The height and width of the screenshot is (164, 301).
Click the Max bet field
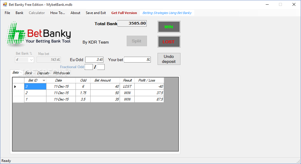click(49, 60)
